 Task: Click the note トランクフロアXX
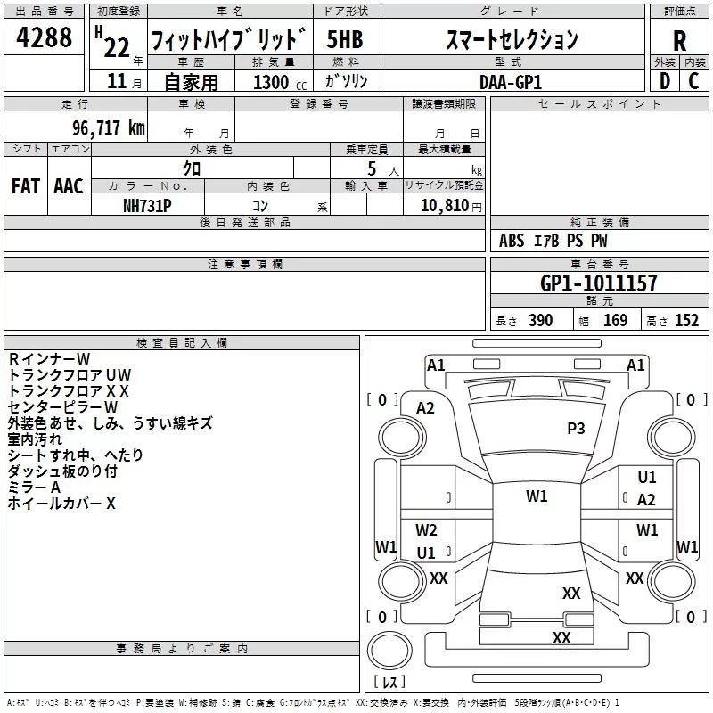coord(69,391)
